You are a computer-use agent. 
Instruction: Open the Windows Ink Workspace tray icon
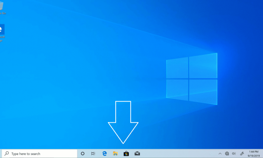point(242,154)
